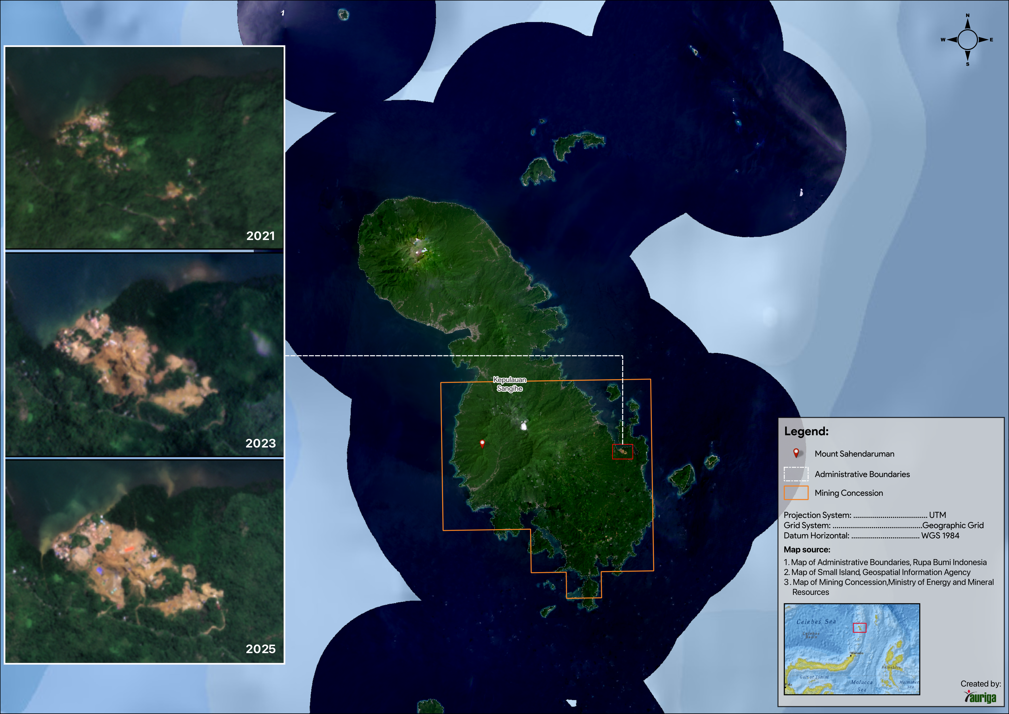The width and height of the screenshot is (1009, 714).
Task: Click the E letter on the compass
Action: (991, 39)
